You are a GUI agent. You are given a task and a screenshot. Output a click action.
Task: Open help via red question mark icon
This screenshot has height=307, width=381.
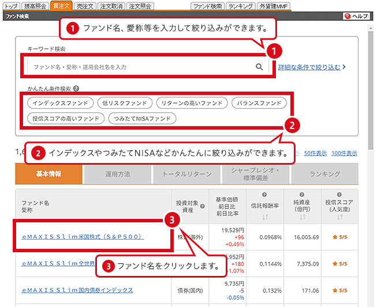click(x=347, y=16)
